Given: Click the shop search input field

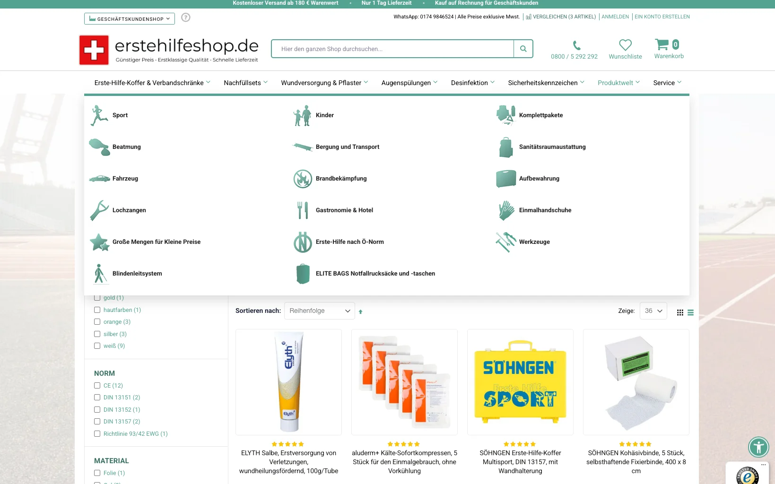Looking at the screenshot, I should pos(392,49).
